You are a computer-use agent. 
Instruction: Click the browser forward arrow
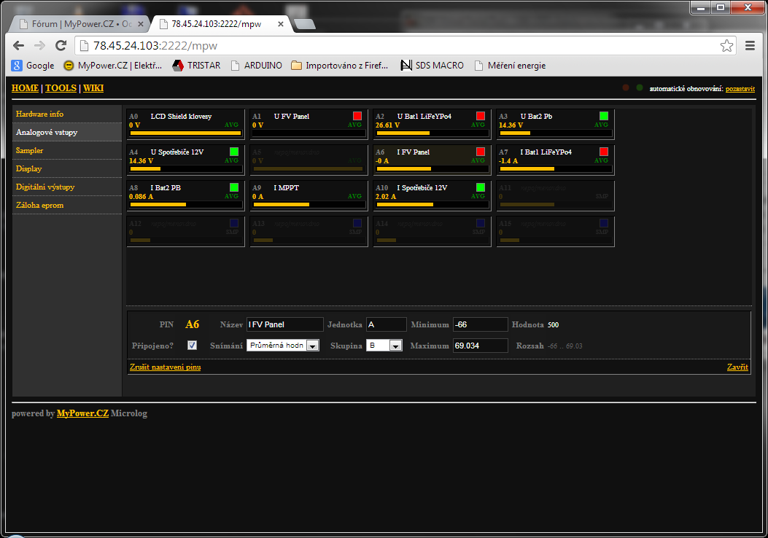click(x=39, y=45)
